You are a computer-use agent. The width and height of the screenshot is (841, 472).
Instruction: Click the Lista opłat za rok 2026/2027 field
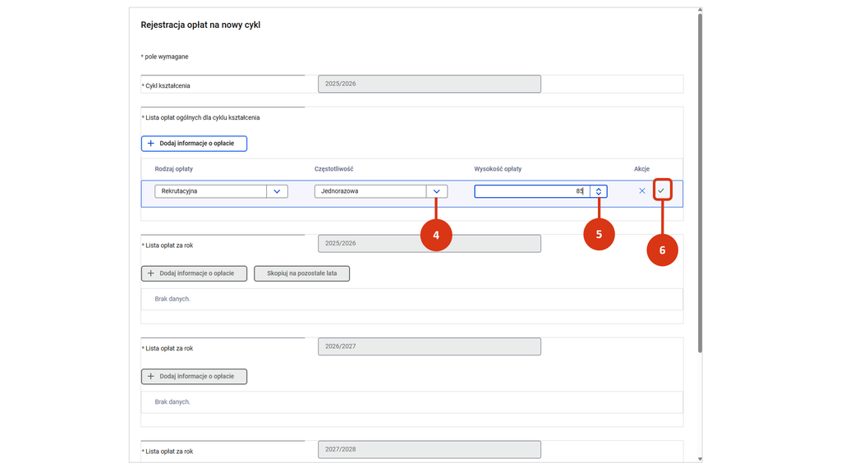(x=429, y=346)
